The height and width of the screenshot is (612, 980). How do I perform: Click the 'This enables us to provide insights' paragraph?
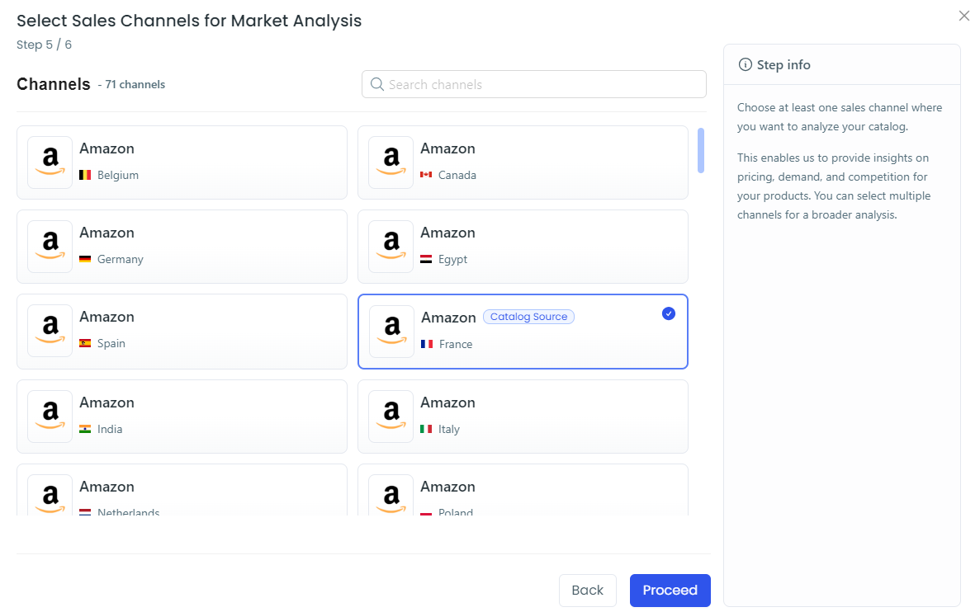(x=834, y=186)
